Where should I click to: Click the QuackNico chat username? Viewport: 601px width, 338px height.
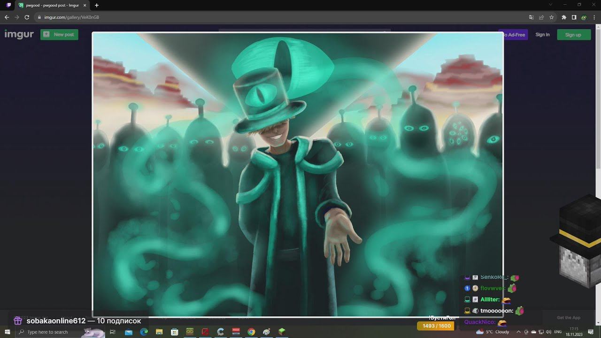click(479, 322)
